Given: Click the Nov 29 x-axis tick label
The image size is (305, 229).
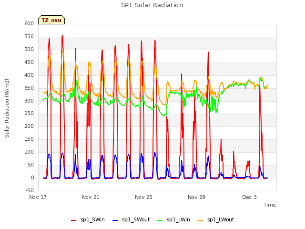Looking at the screenshot, I should (x=196, y=197).
